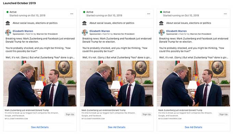Screen dimensions: 233x134
Task: Open See Ad Details on first card
Action: [40, 127]
